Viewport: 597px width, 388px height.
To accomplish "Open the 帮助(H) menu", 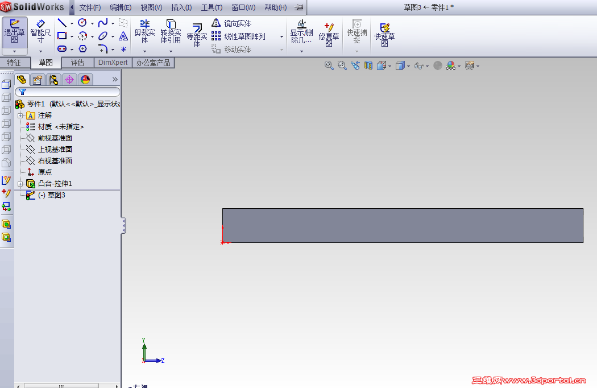I will pos(276,7).
